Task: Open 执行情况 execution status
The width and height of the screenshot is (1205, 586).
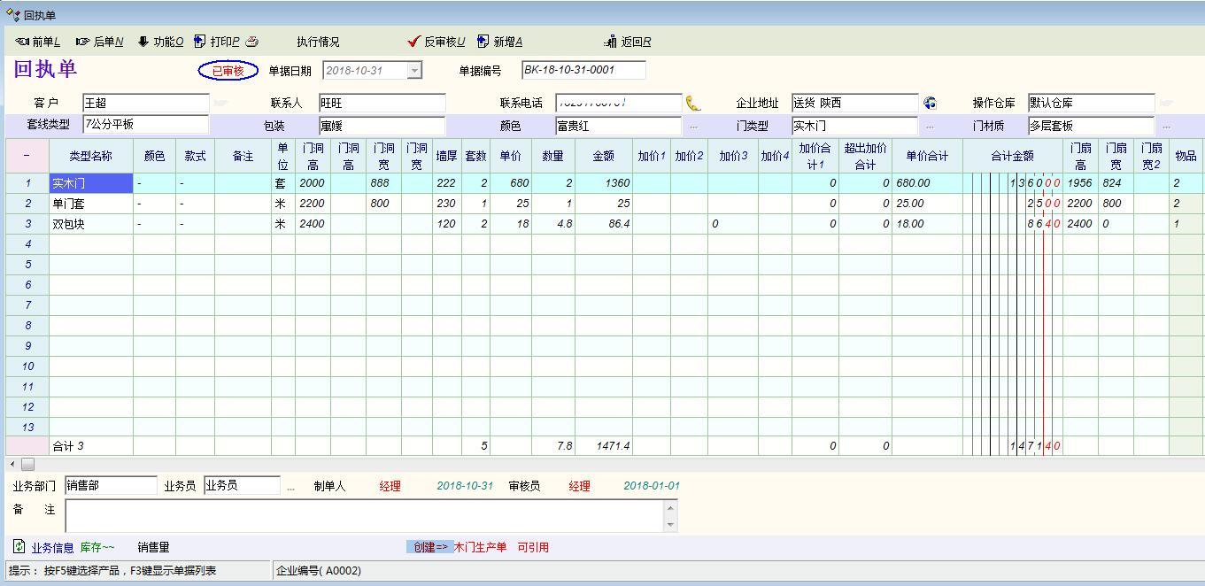Action: pos(318,42)
